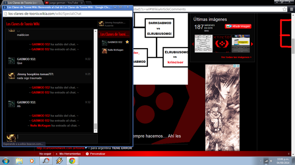Click the anime character advertisement banner
This screenshot has height=165, width=295.
click(x=222, y=108)
